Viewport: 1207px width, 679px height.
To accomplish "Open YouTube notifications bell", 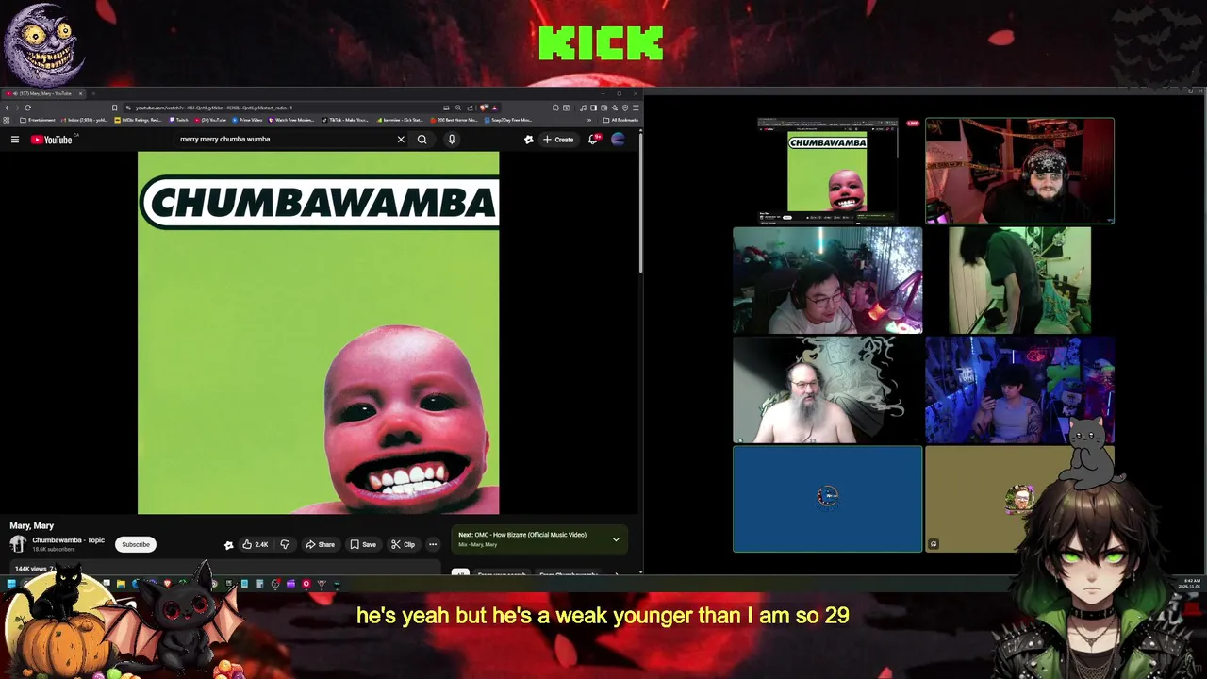I will point(593,140).
